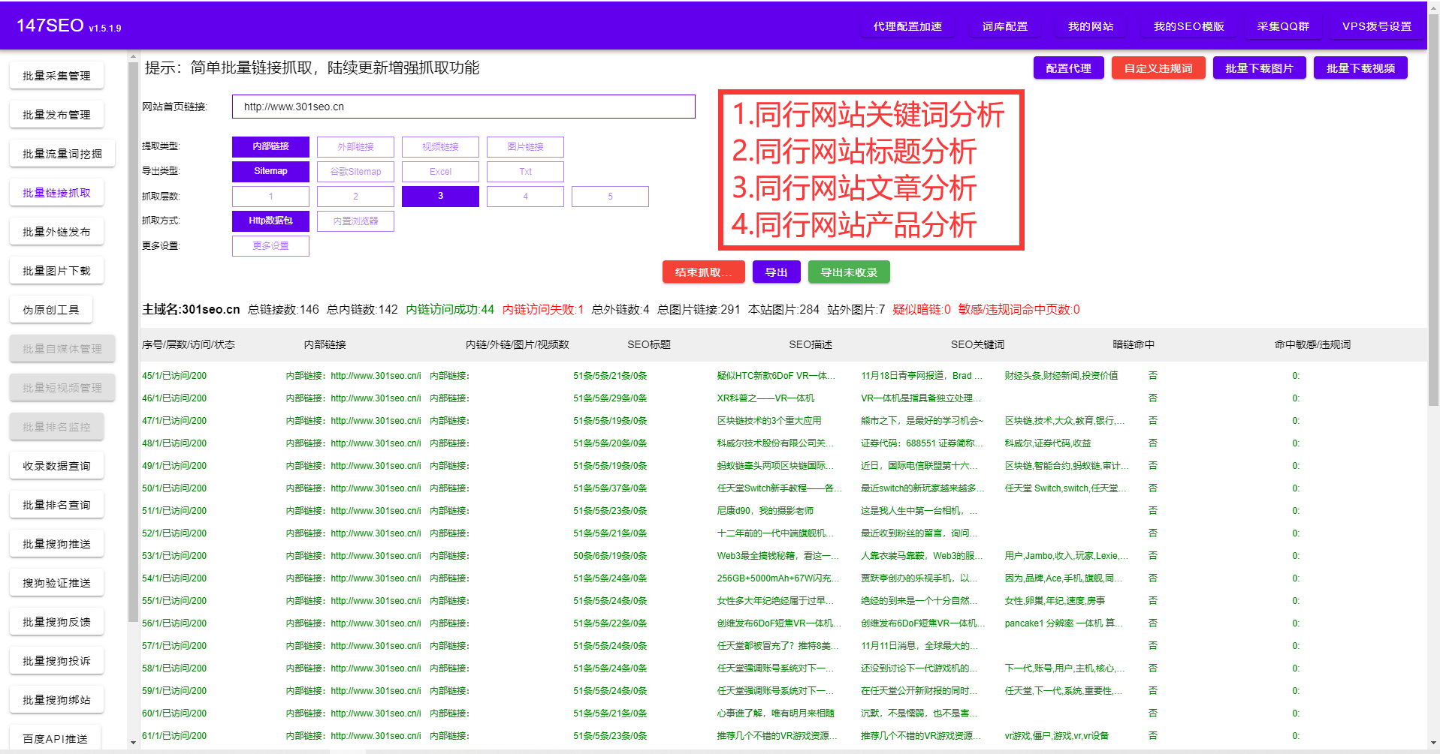Select capture depth level 5

click(x=610, y=196)
